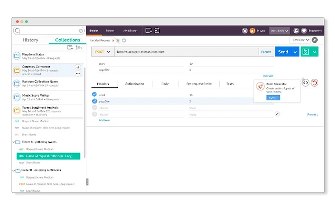Collapse Folder A - gathering tweets
Image resolution: width=335 pixels, height=209 pixels.
[x=14, y=142]
